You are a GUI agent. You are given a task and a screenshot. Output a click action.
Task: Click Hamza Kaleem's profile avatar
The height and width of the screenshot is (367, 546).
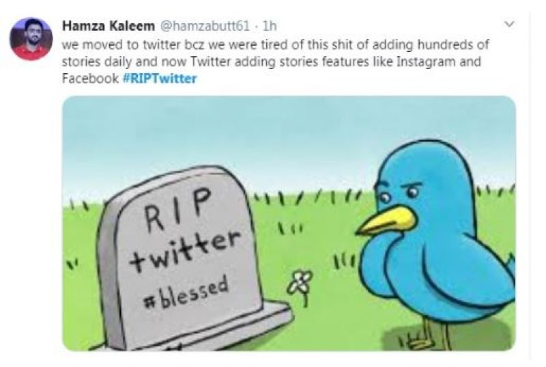coord(31,39)
